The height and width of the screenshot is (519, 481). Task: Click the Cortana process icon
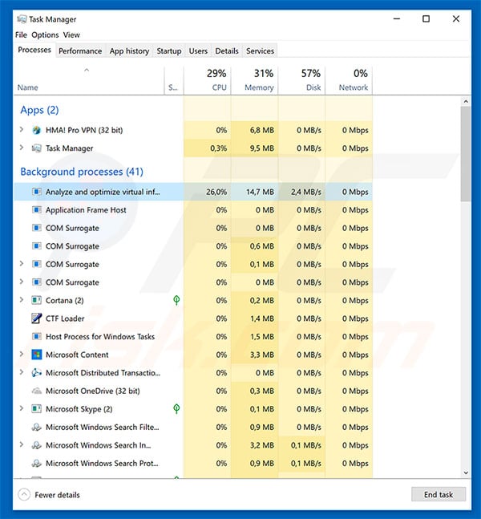[36, 301]
